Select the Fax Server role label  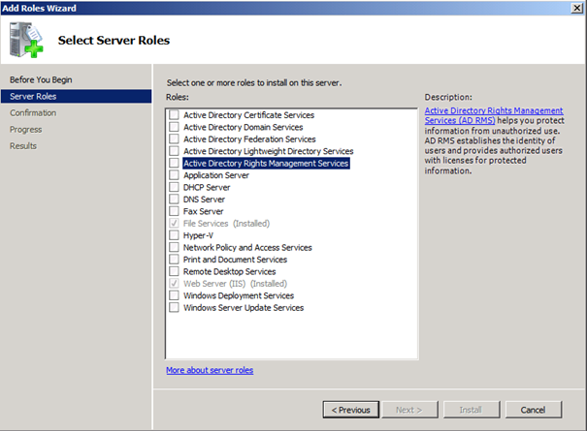(x=204, y=211)
